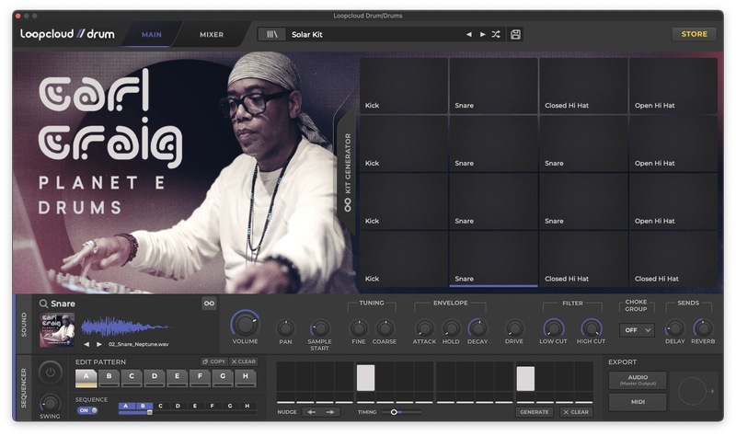Switch to the Mixer tab
This screenshot has height=436, width=736.
coord(212,35)
